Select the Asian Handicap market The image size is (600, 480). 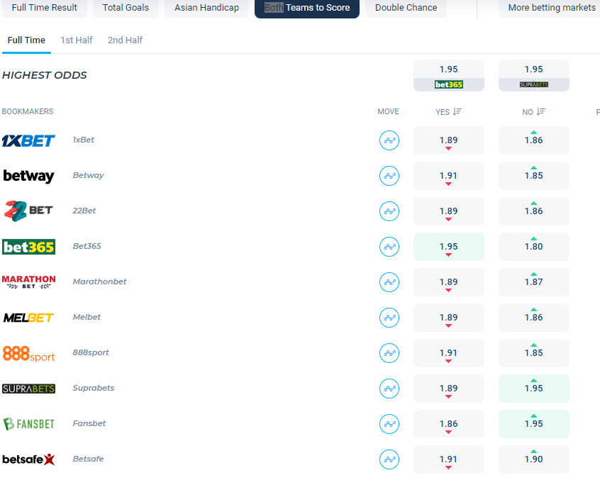point(206,8)
